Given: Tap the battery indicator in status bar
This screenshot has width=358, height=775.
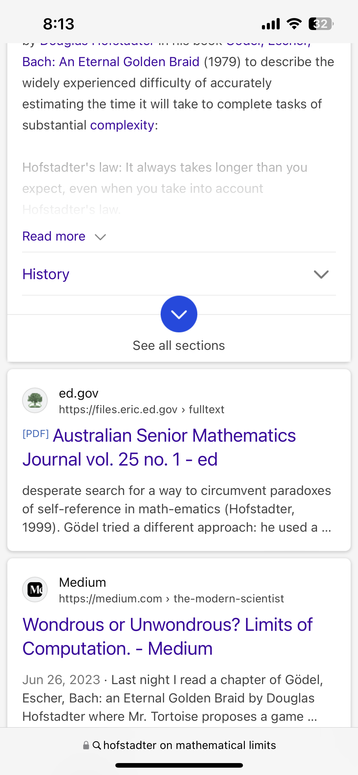Looking at the screenshot, I should [x=321, y=24].
